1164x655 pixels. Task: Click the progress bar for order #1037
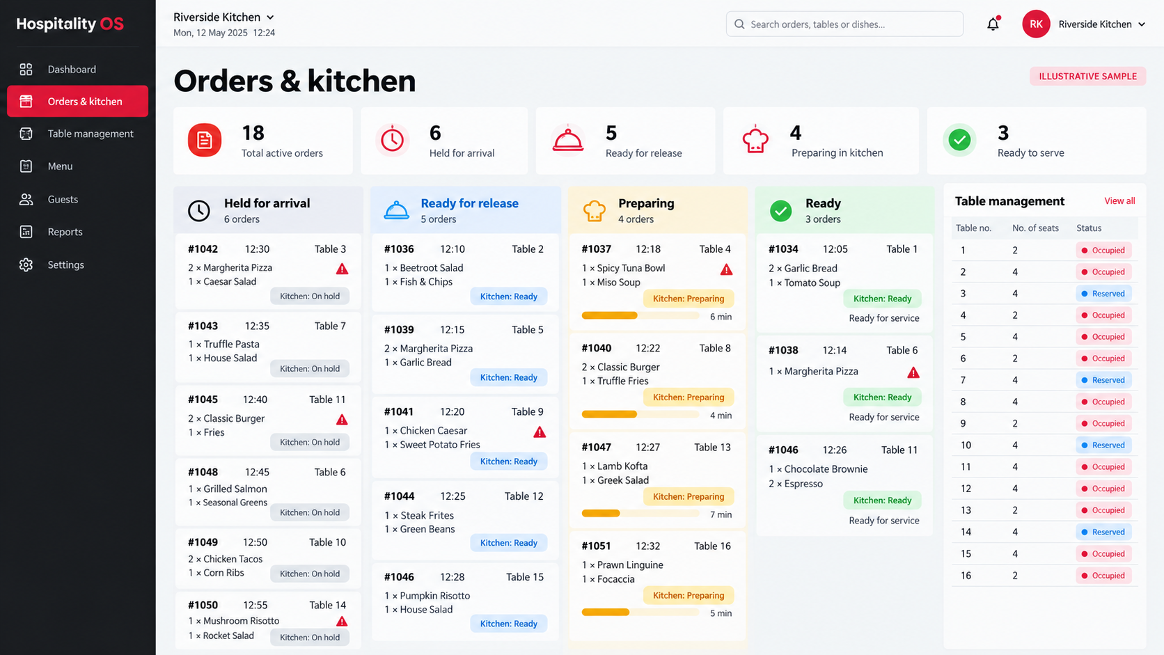click(640, 316)
